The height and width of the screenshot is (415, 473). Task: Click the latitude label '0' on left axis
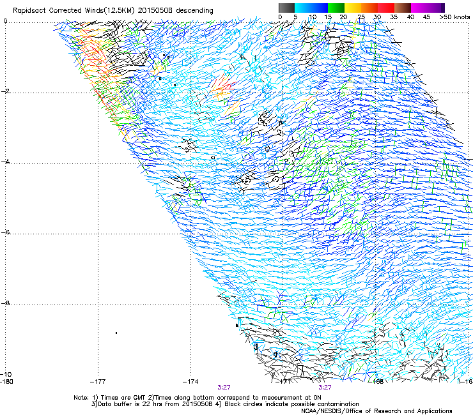pyautogui.click(x=5, y=21)
